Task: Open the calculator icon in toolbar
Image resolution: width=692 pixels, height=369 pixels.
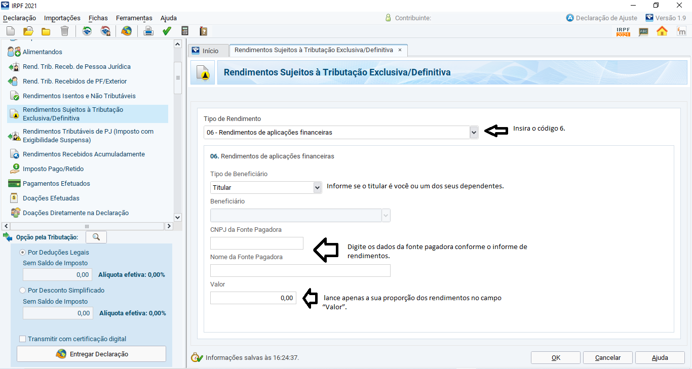Action: (x=185, y=31)
